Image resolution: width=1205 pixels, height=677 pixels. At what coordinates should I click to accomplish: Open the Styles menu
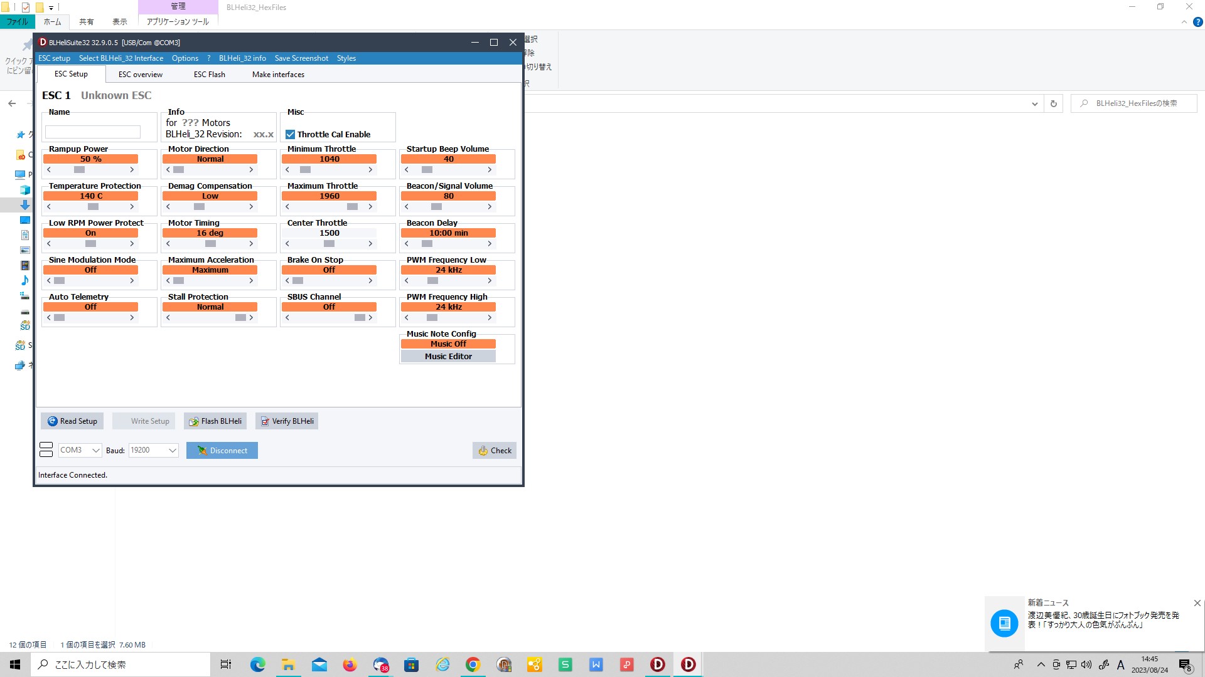(346, 58)
